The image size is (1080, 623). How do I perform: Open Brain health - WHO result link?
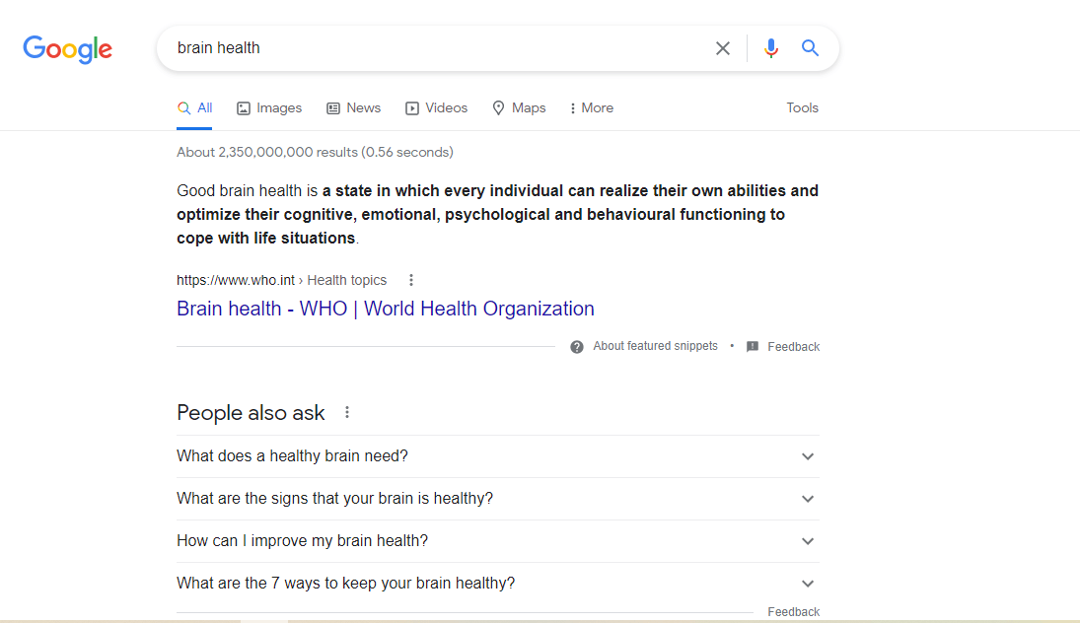[x=385, y=309]
